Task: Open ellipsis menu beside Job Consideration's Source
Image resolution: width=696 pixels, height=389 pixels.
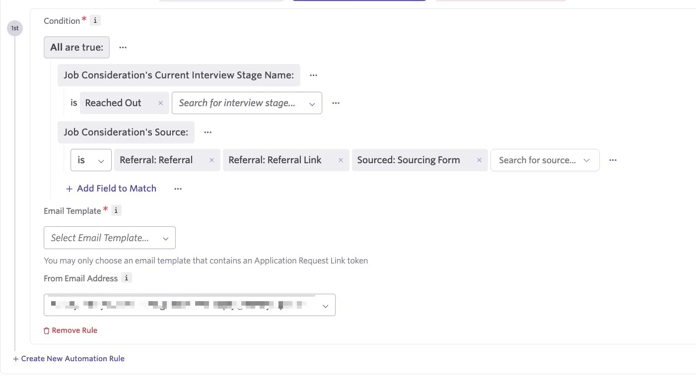Action: [x=208, y=132]
